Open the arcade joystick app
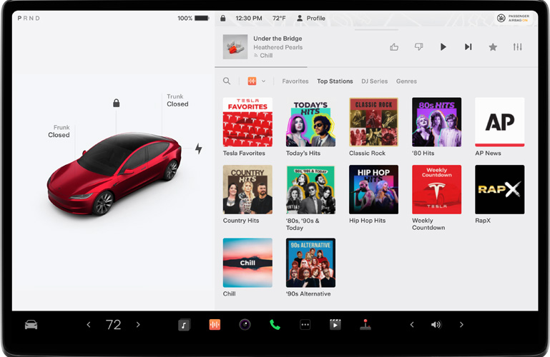Screen dimensions: 550x357 [365, 325]
